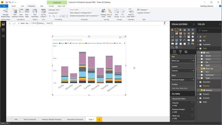The height and width of the screenshot is (125, 222).
Task: Open the Analytics magnifier pane
Action: click(186, 52)
